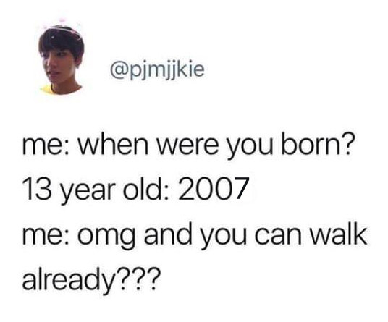Click the yellow shirt in the avatar

(47, 89)
